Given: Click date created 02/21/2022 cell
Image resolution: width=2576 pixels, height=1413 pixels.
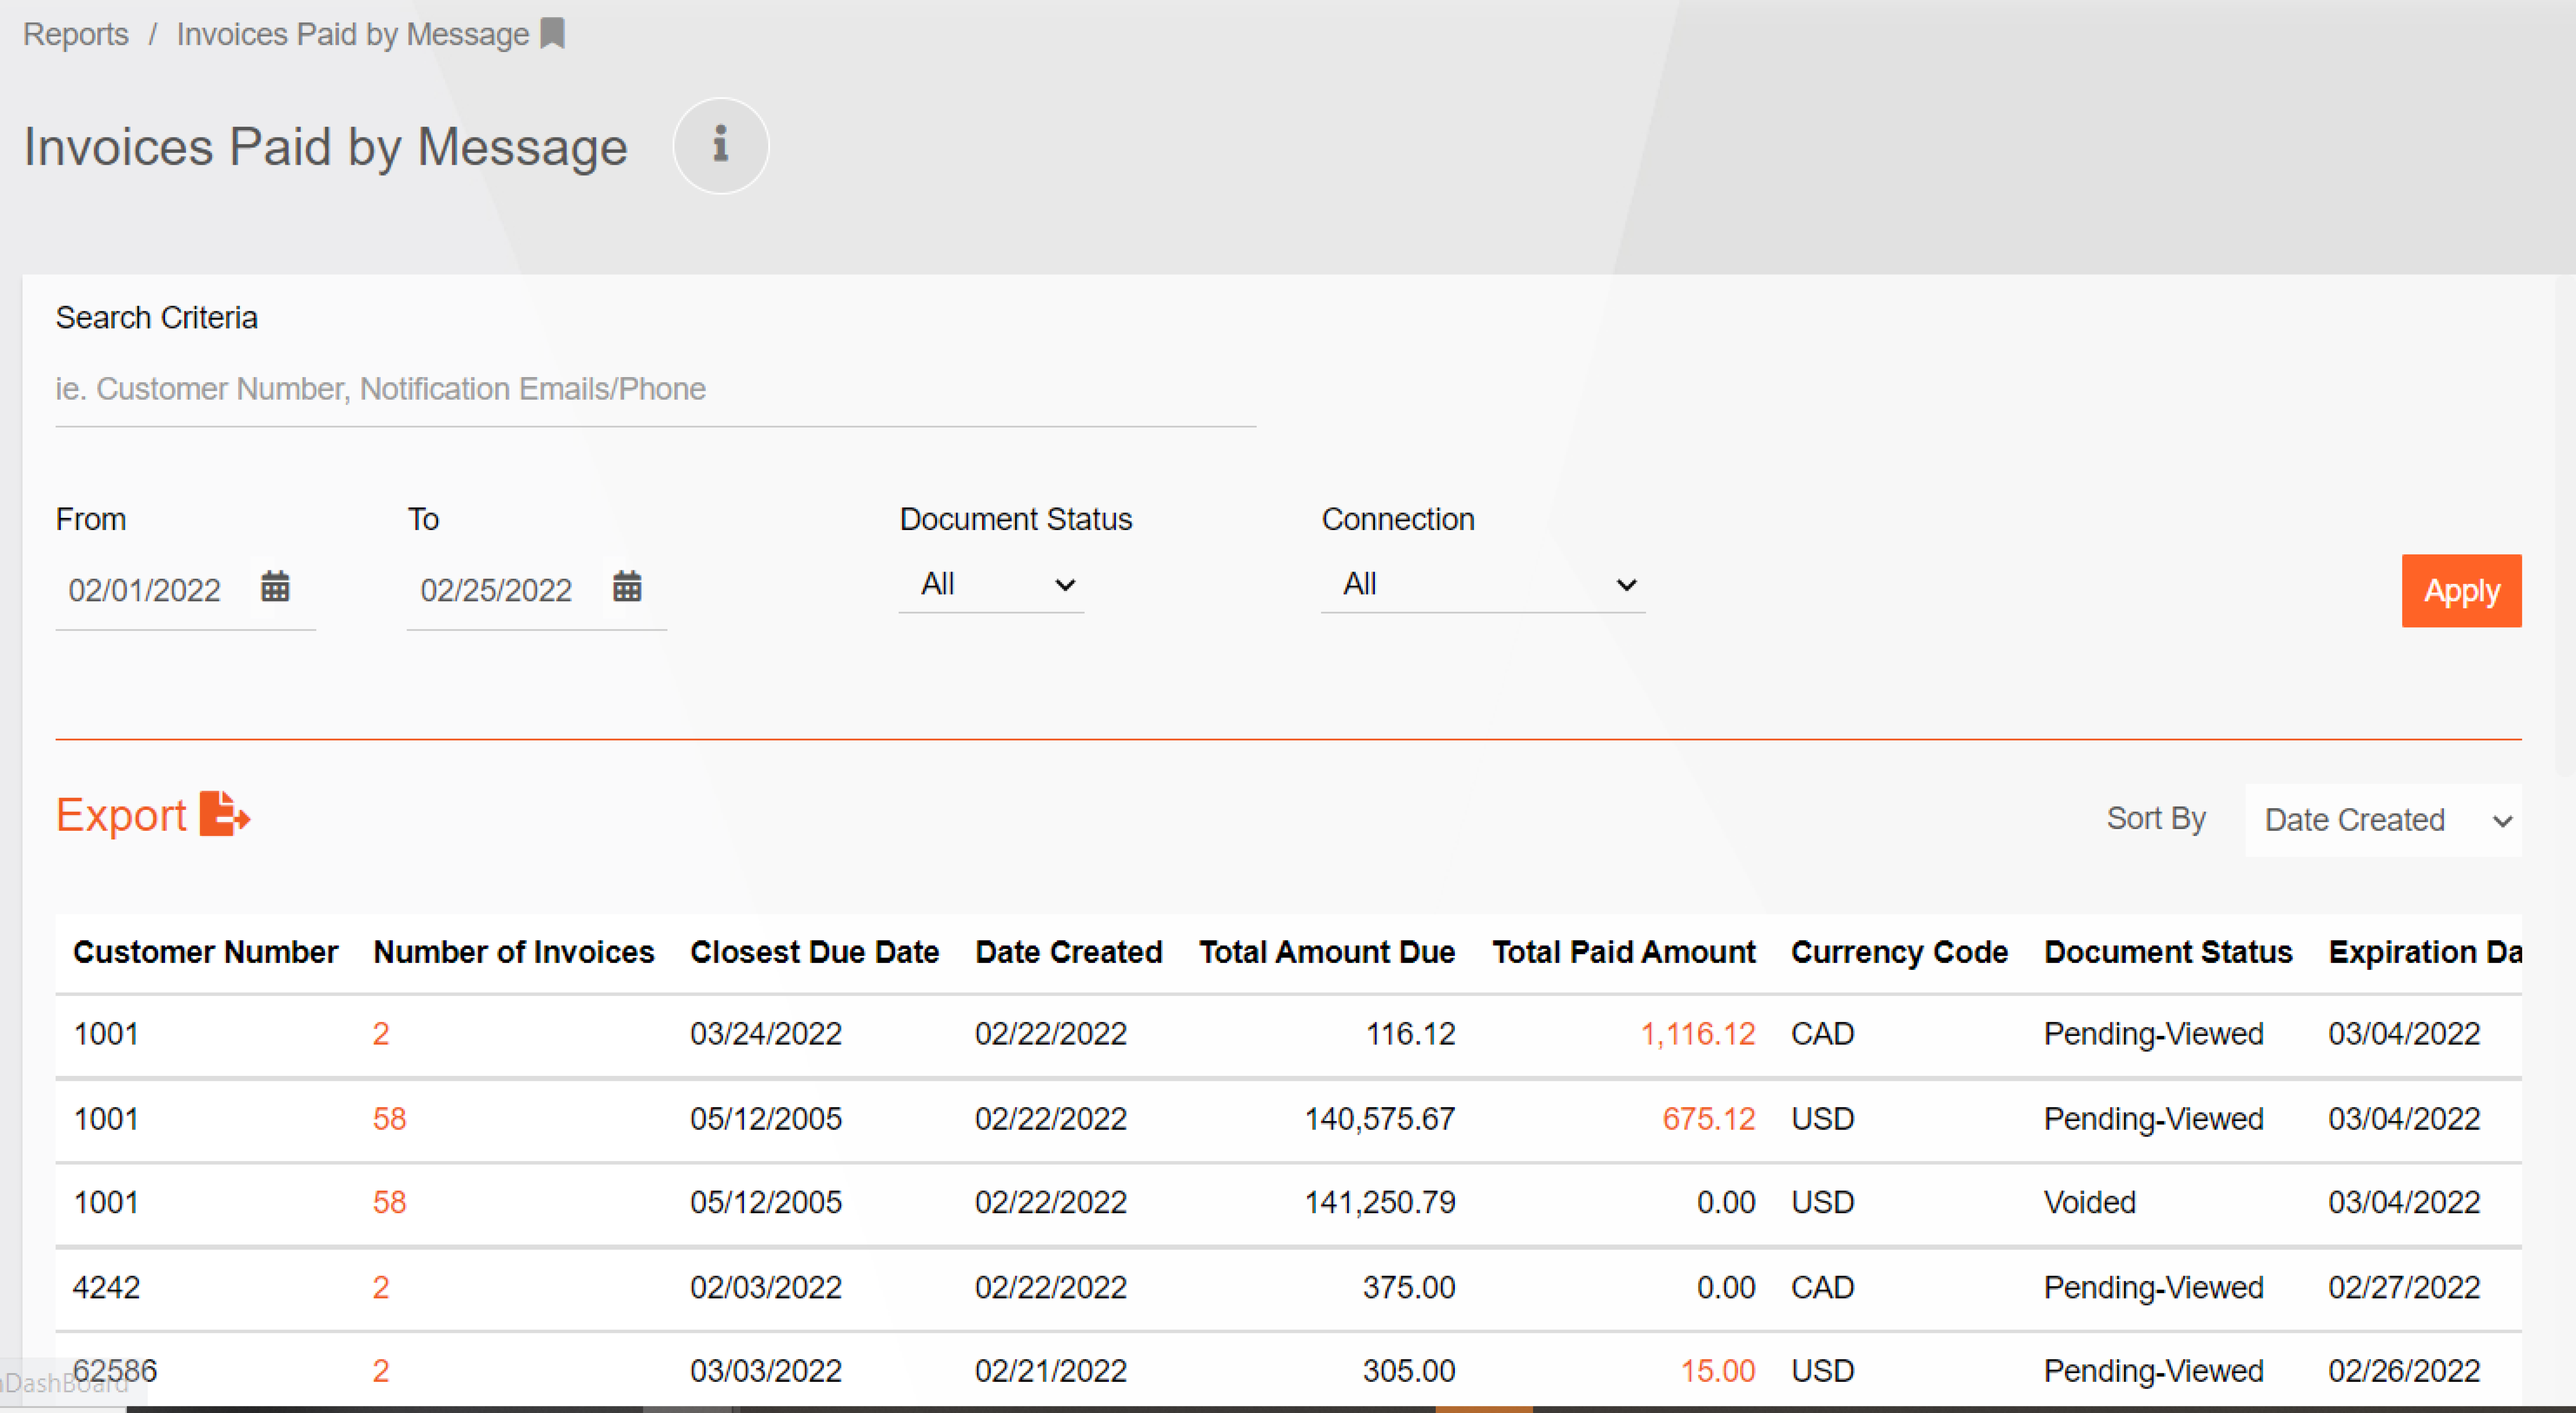Looking at the screenshot, I should click(x=1051, y=1371).
